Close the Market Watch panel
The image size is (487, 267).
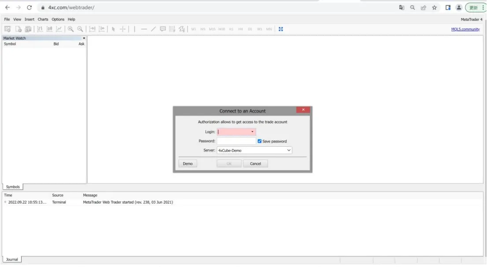pos(84,38)
